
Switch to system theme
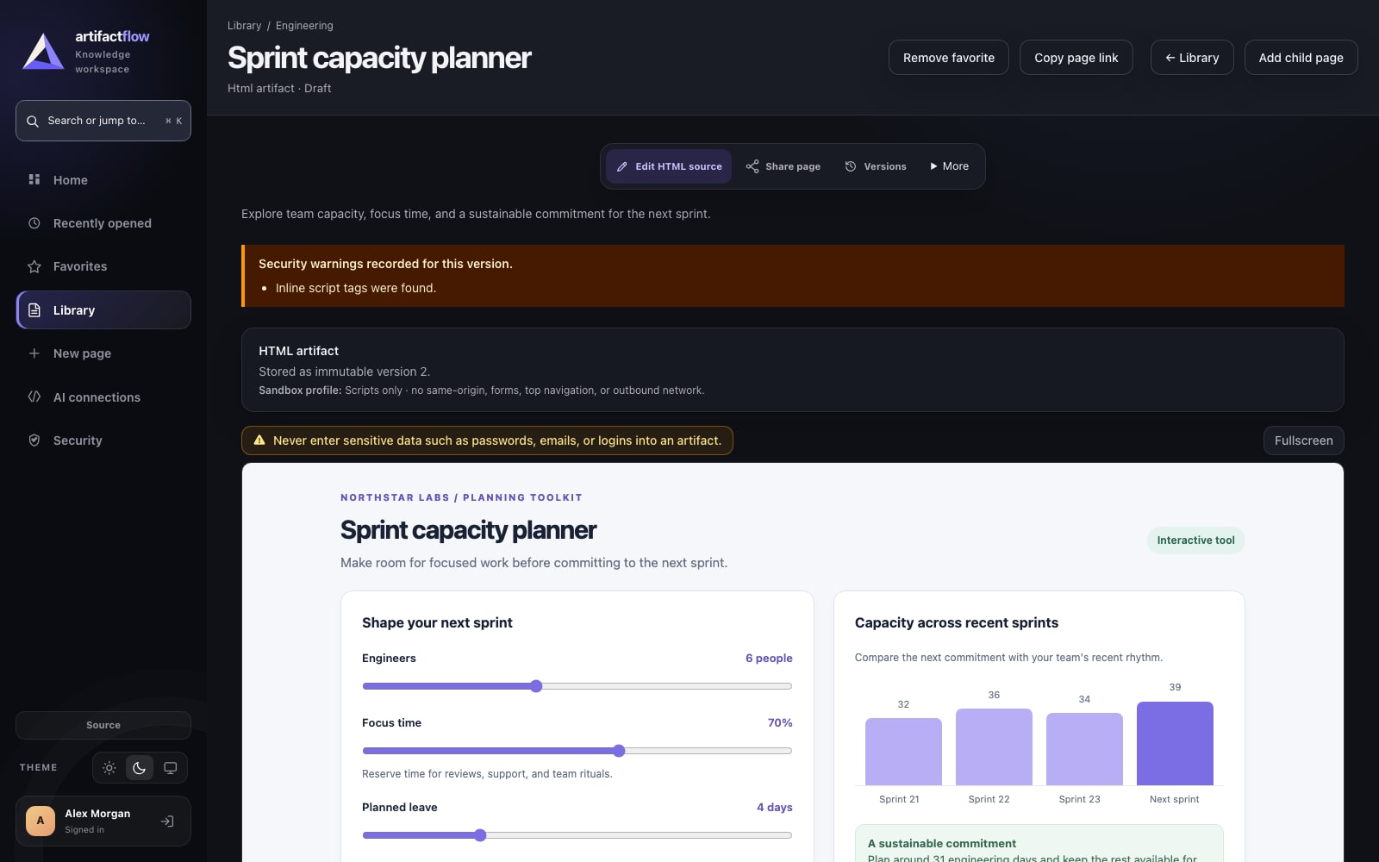(x=171, y=768)
